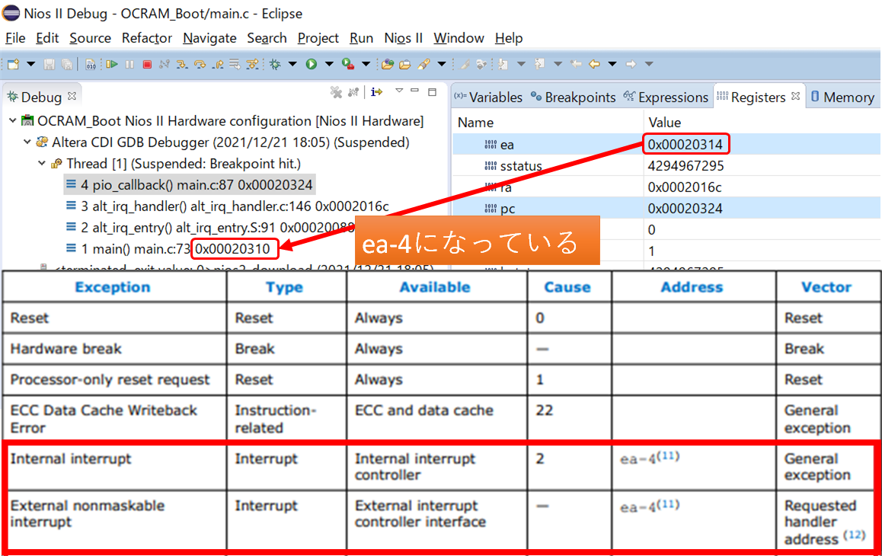
Task: Switch to the Memory tab
Action: 842,97
